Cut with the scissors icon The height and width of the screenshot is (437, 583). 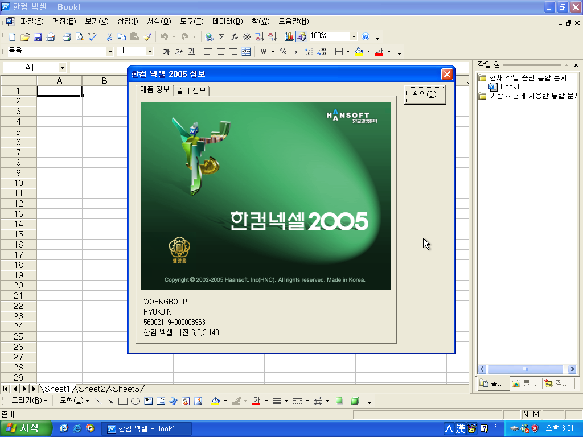click(x=109, y=37)
